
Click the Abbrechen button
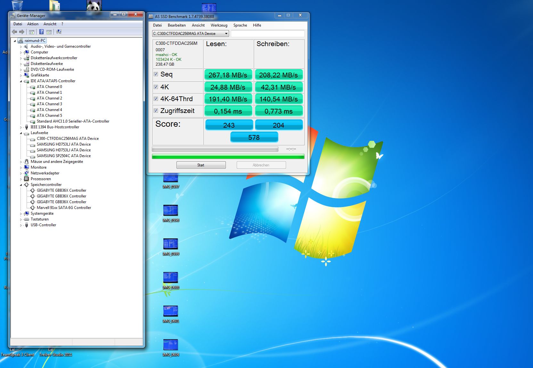tap(261, 165)
